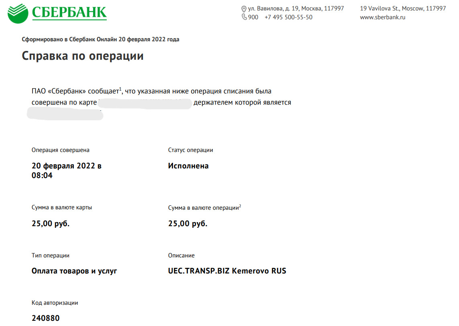Click the label 'Сумма в валюте карты'

[62, 207]
